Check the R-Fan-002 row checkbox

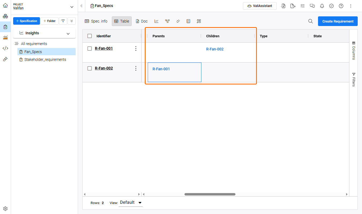point(90,68)
